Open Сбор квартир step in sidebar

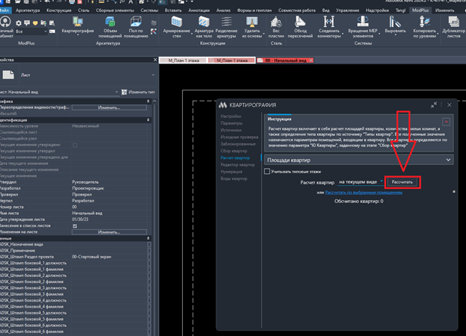[x=234, y=151]
